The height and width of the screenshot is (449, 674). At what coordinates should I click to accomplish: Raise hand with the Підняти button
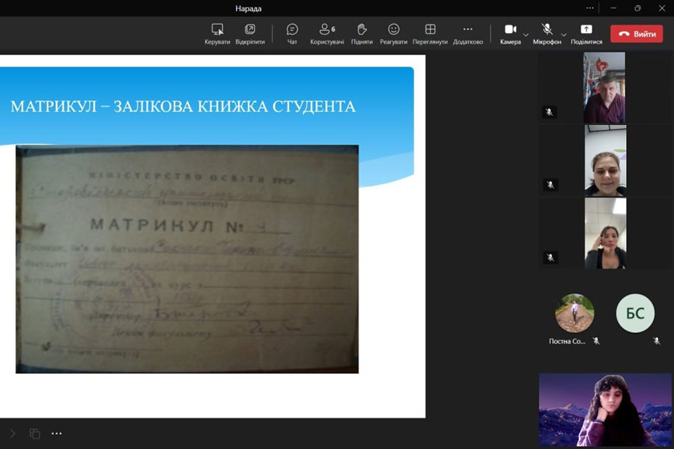[362, 34]
